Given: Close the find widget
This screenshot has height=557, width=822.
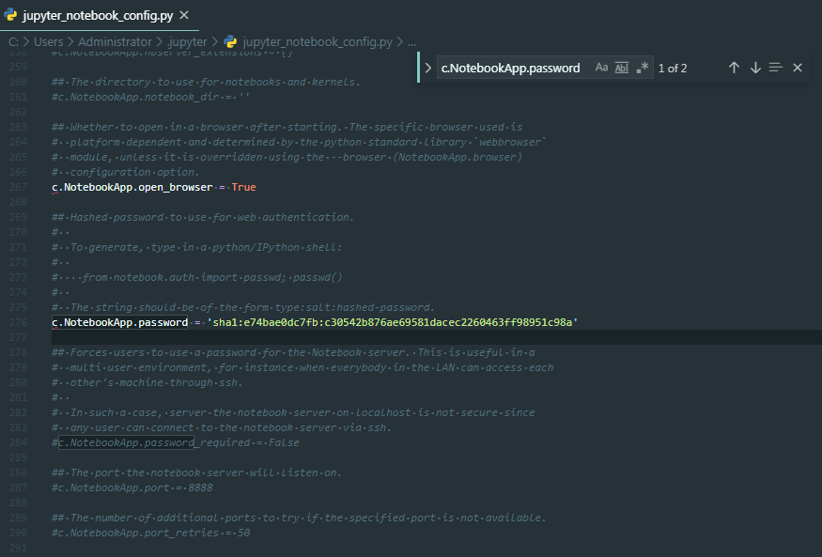Looking at the screenshot, I should (798, 68).
